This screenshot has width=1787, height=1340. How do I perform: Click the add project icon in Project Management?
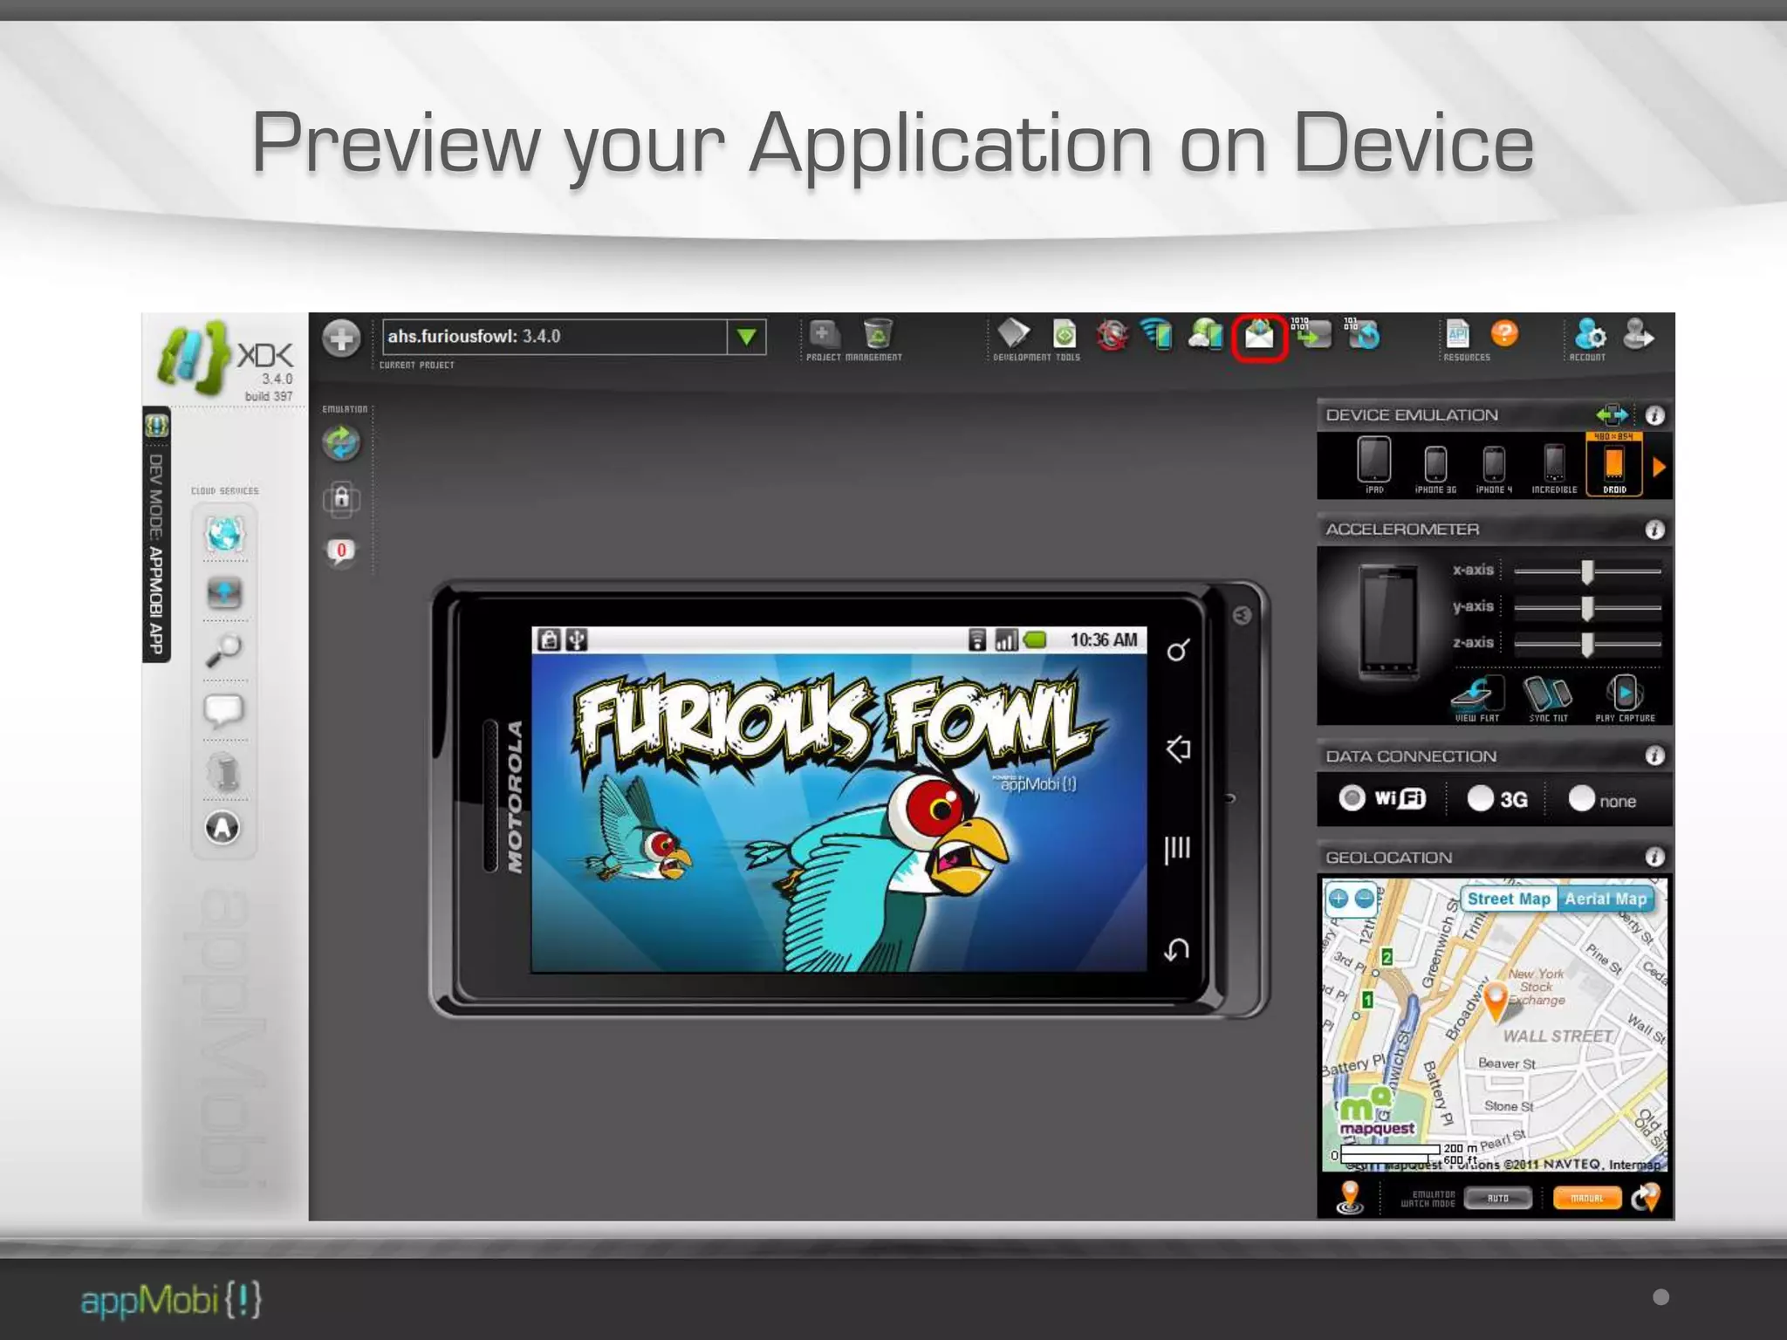coord(823,334)
